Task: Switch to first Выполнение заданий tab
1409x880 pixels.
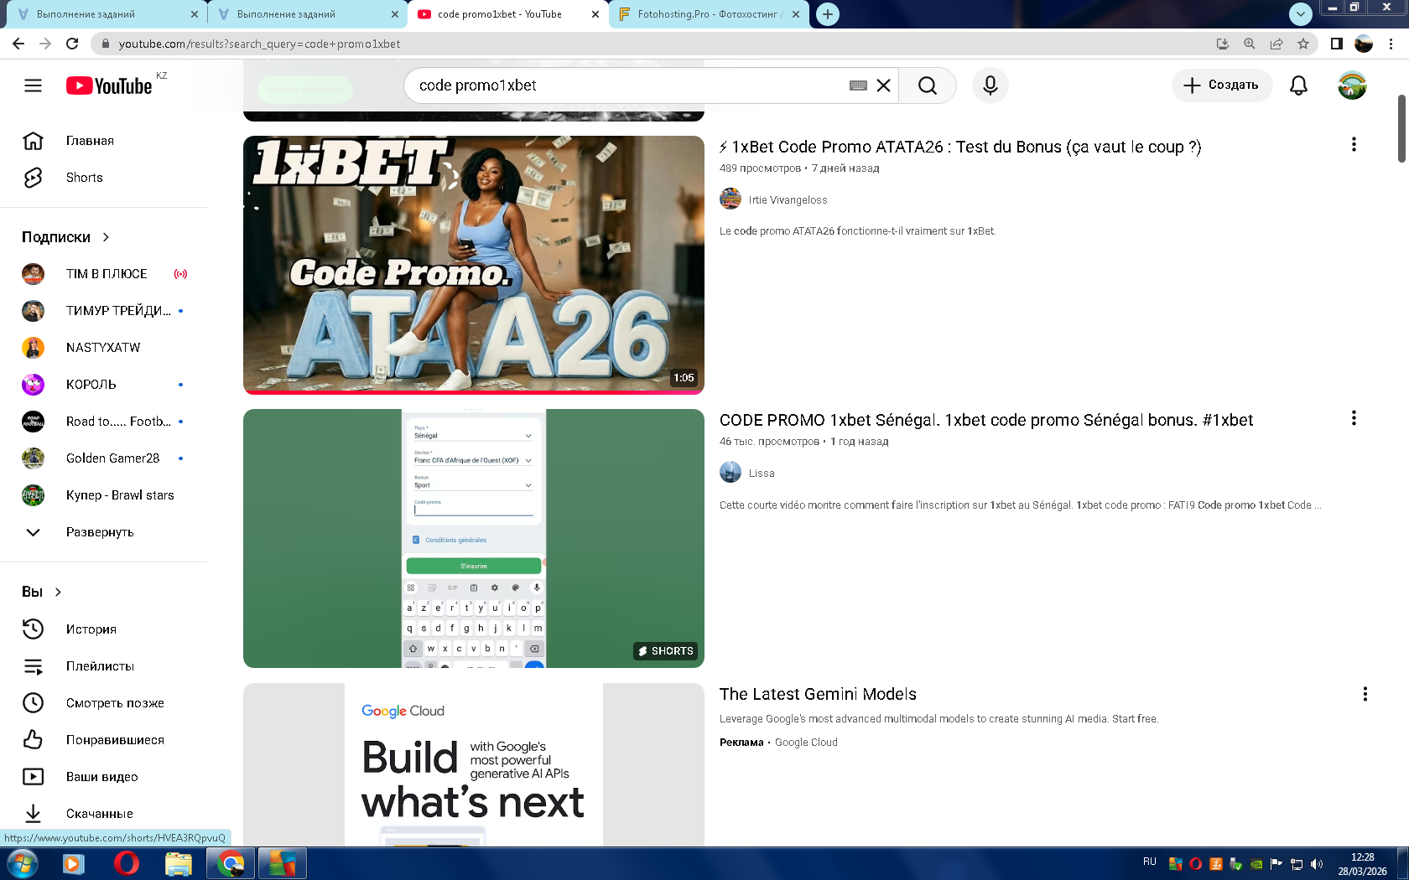Action: [x=107, y=14]
